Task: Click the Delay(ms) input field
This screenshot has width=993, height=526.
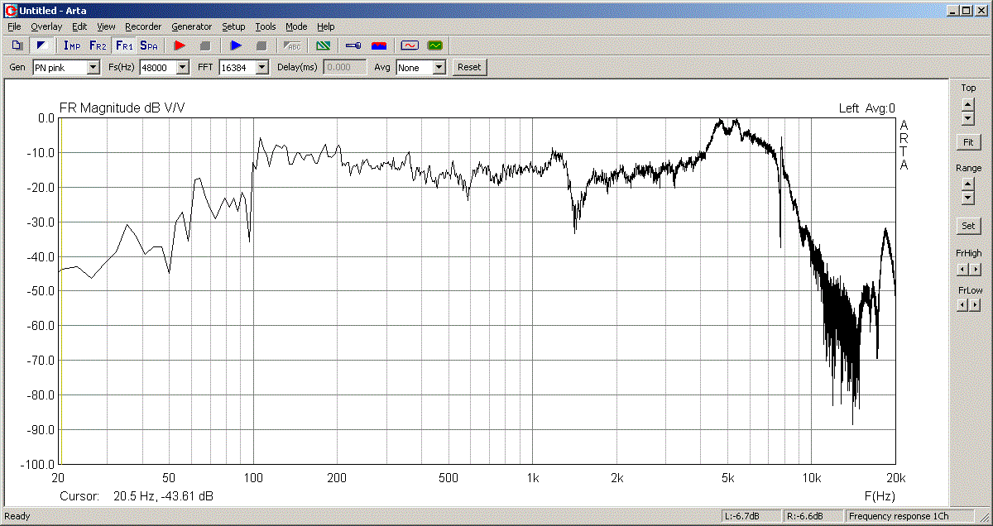Action: coord(345,67)
